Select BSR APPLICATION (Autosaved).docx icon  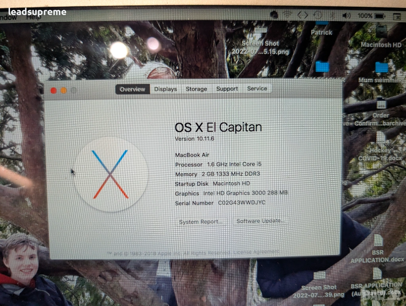[377, 273]
